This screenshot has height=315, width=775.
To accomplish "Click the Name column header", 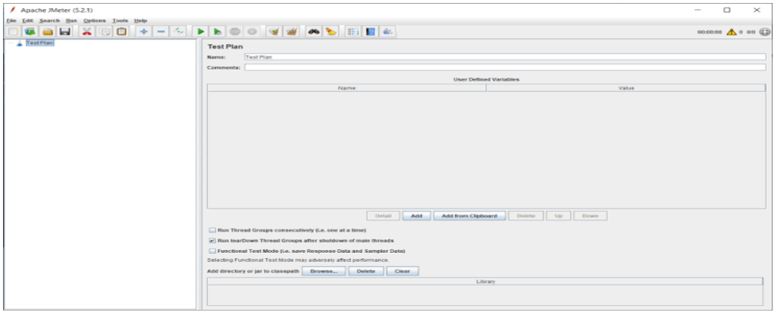I will (x=346, y=88).
